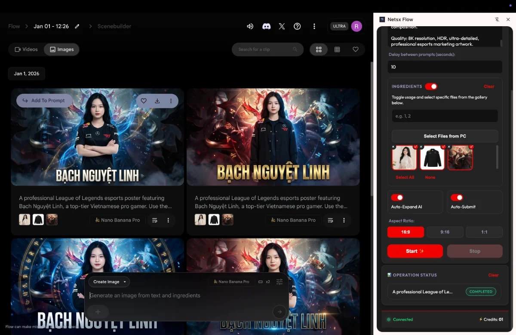Download the first generated poster image
The image size is (516, 335).
(x=157, y=101)
